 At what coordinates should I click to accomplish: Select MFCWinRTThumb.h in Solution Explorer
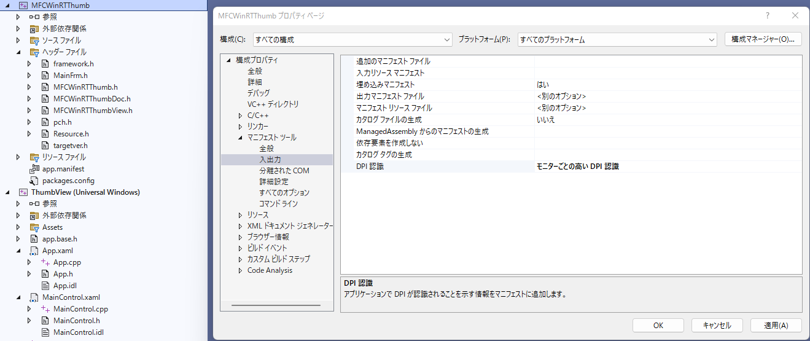click(x=85, y=87)
